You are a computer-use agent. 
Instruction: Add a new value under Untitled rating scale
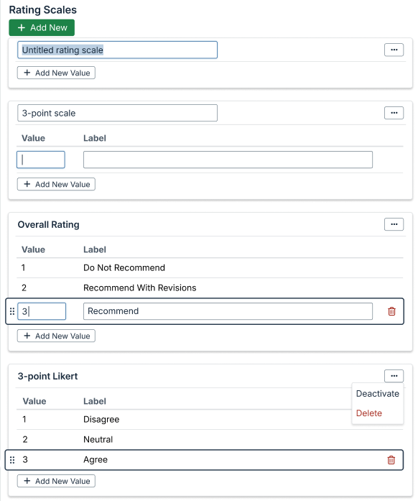pyautogui.click(x=56, y=73)
